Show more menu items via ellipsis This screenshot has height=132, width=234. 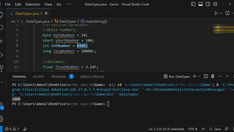tap(69, 4)
